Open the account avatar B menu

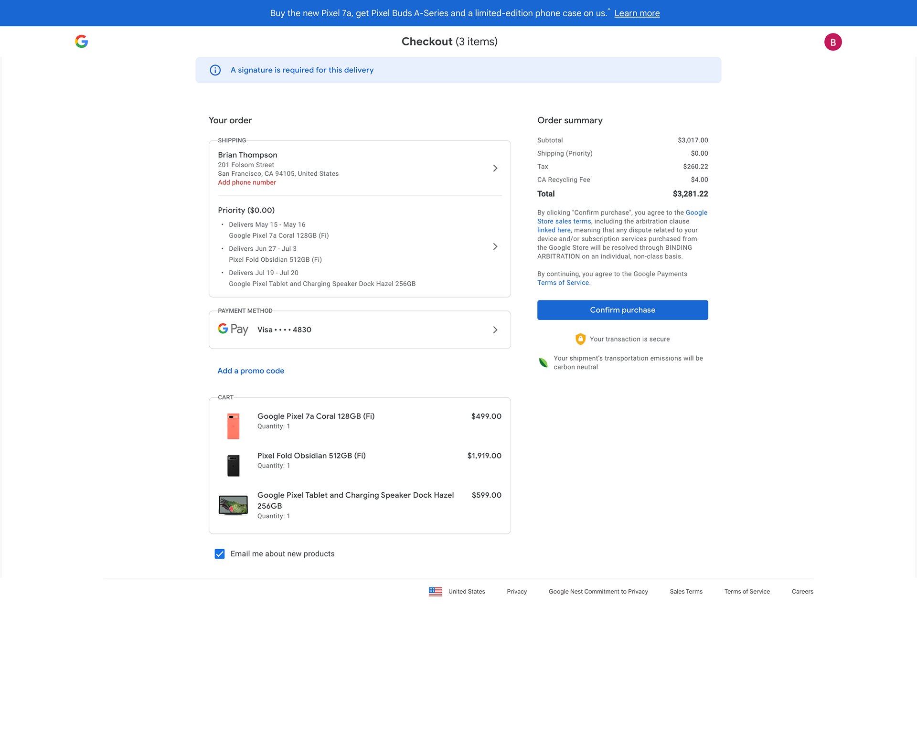pyautogui.click(x=833, y=42)
